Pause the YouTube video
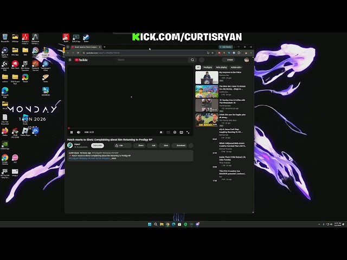This screenshot has width=347, height=260. tap(72, 132)
